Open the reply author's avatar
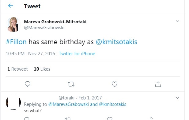 [13, 102]
